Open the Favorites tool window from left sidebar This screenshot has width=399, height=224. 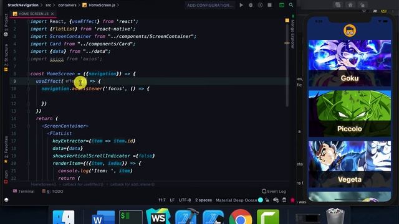(x=6, y=149)
